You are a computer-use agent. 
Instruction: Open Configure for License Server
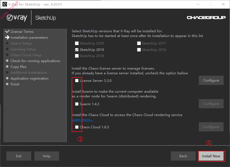coord(211,80)
